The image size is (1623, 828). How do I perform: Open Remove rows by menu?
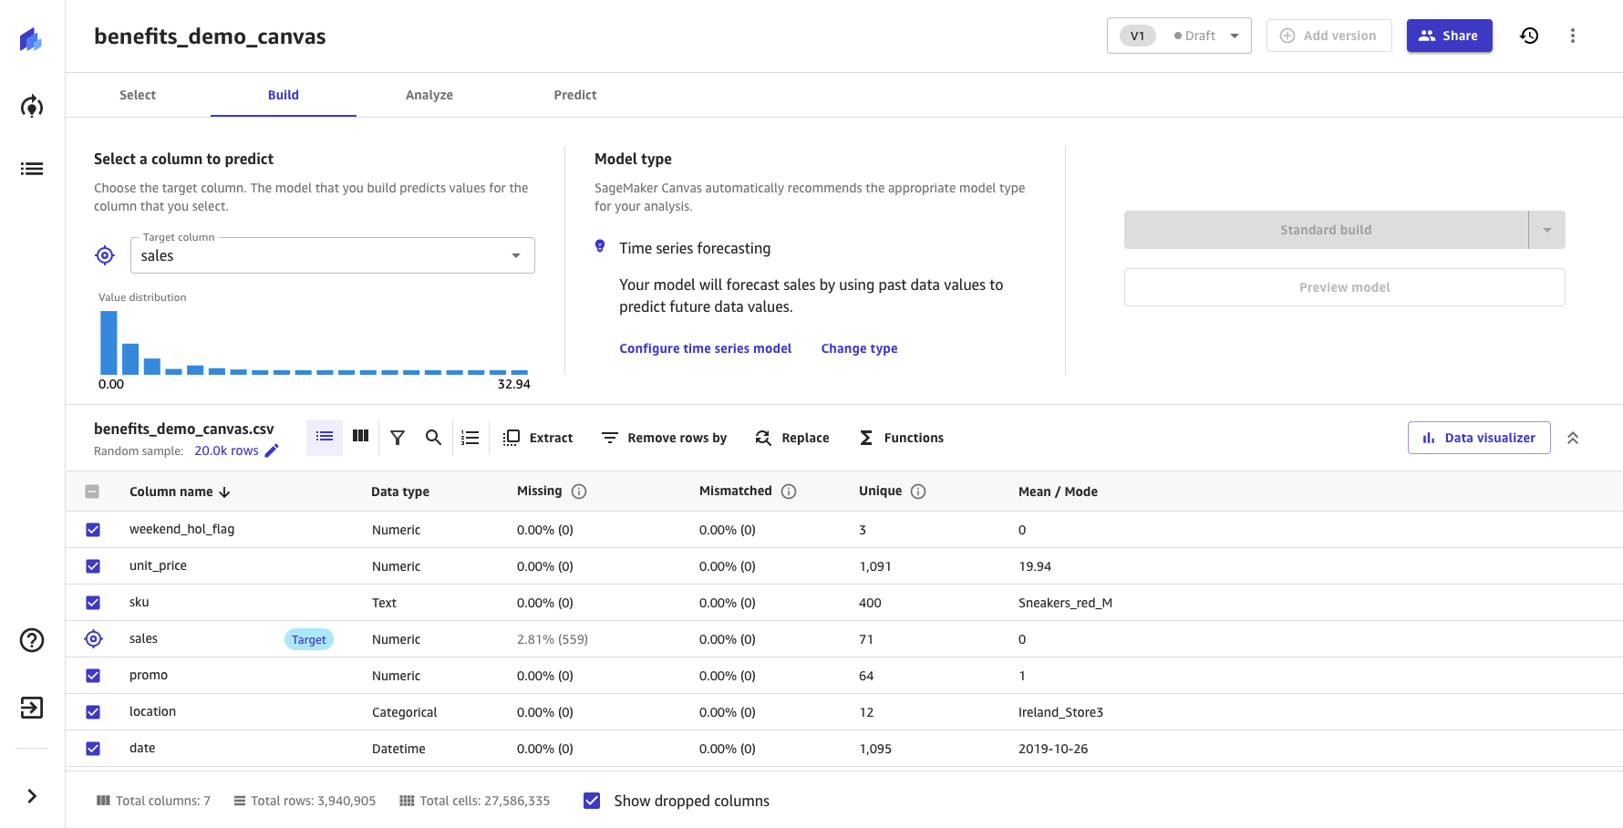664,438
